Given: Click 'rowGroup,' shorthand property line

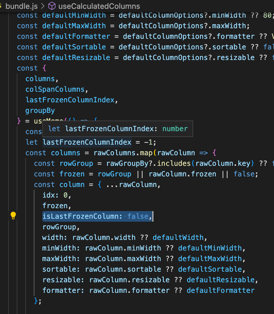Looking at the screenshot, I should [x=61, y=227].
